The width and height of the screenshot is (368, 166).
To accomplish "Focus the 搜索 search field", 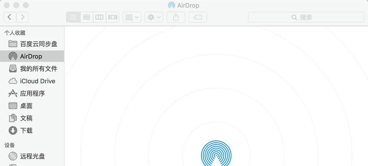I will [306, 17].
